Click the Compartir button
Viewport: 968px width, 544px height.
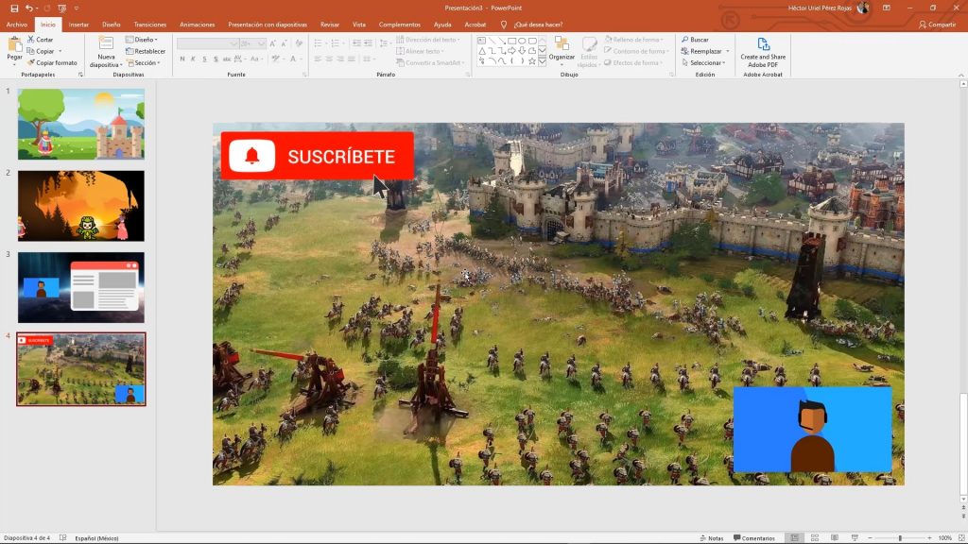(x=937, y=25)
